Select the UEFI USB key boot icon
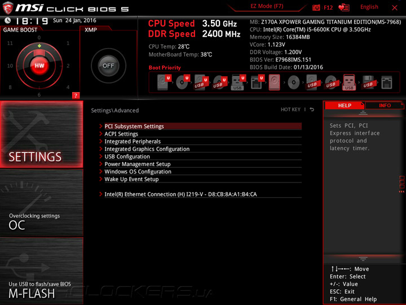 pyautogui.click(x=238, y=82)
